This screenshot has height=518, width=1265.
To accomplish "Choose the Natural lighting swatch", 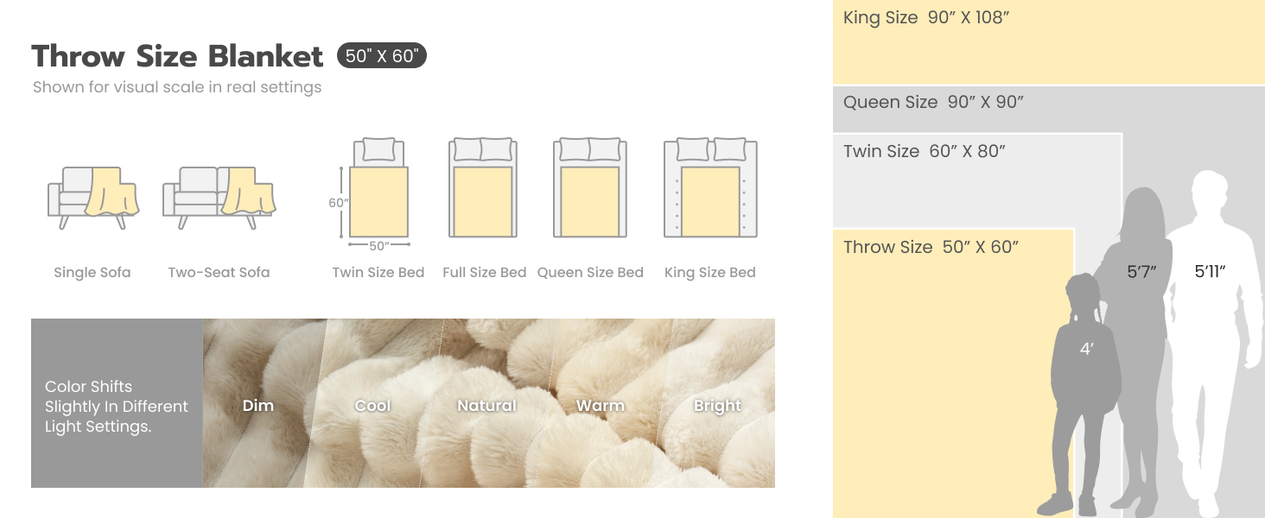I will (x=486, y=405).
